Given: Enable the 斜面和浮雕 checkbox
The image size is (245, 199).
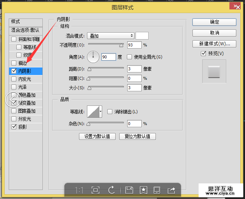Looking at the screenshot, I should (14, 39).
